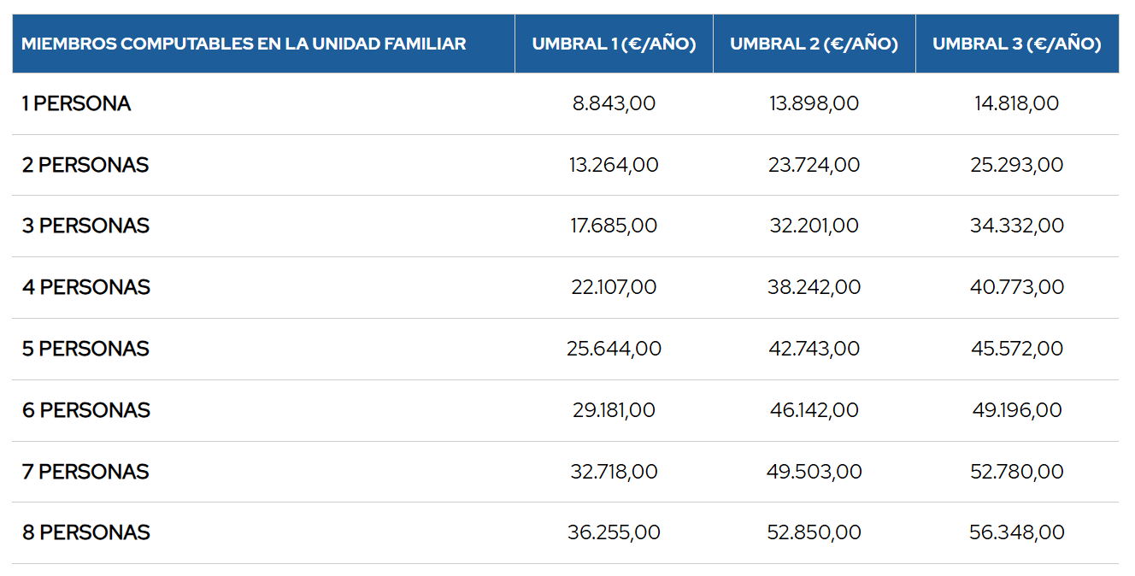
Task: Select the '5 PERSONAS' row label
Action: click(85, 349)
